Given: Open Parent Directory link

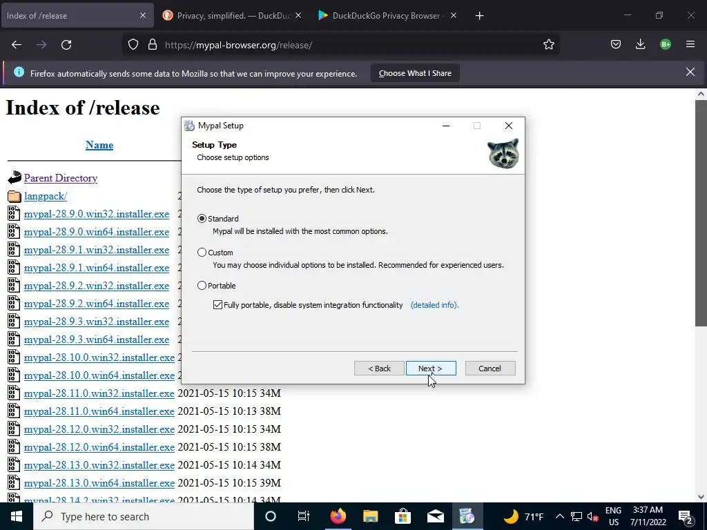Looking at the screenshot, I should [61, 178].
